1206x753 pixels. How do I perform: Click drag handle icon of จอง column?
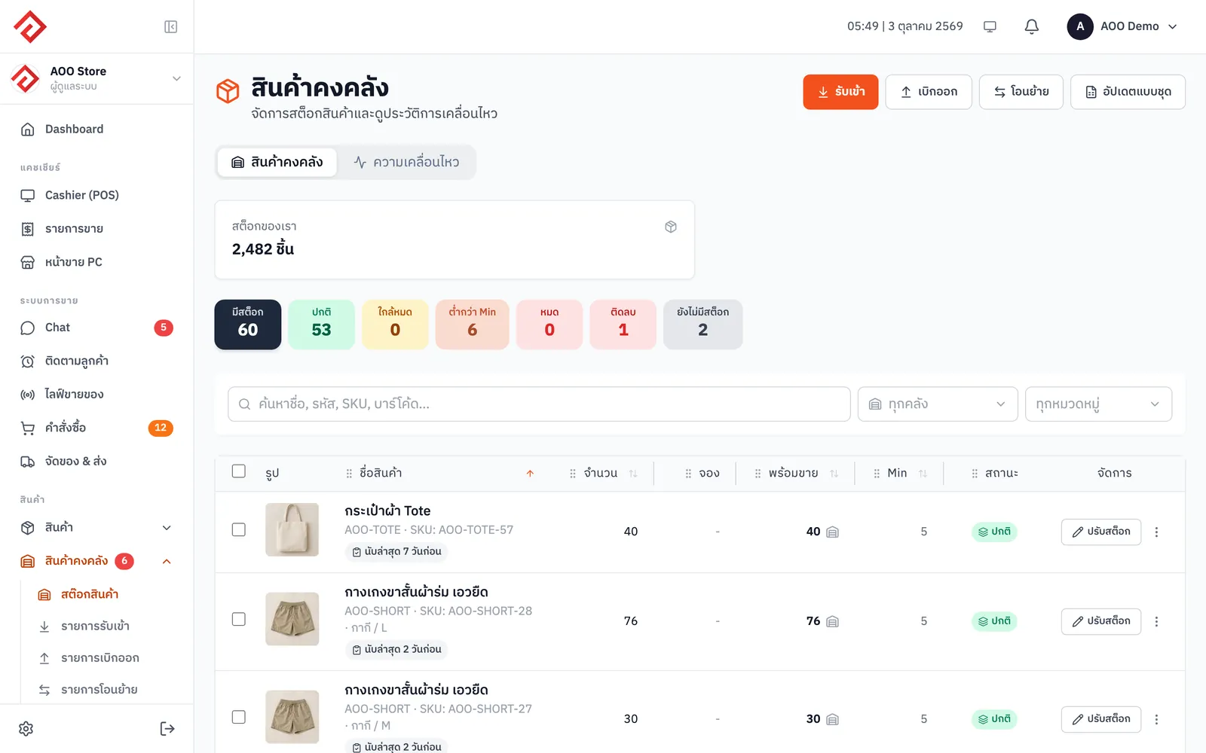688,474
